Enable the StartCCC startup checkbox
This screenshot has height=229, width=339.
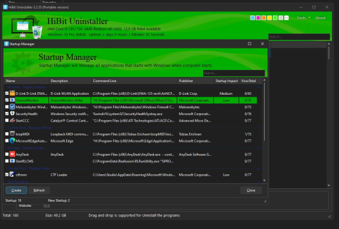point(7,120)
